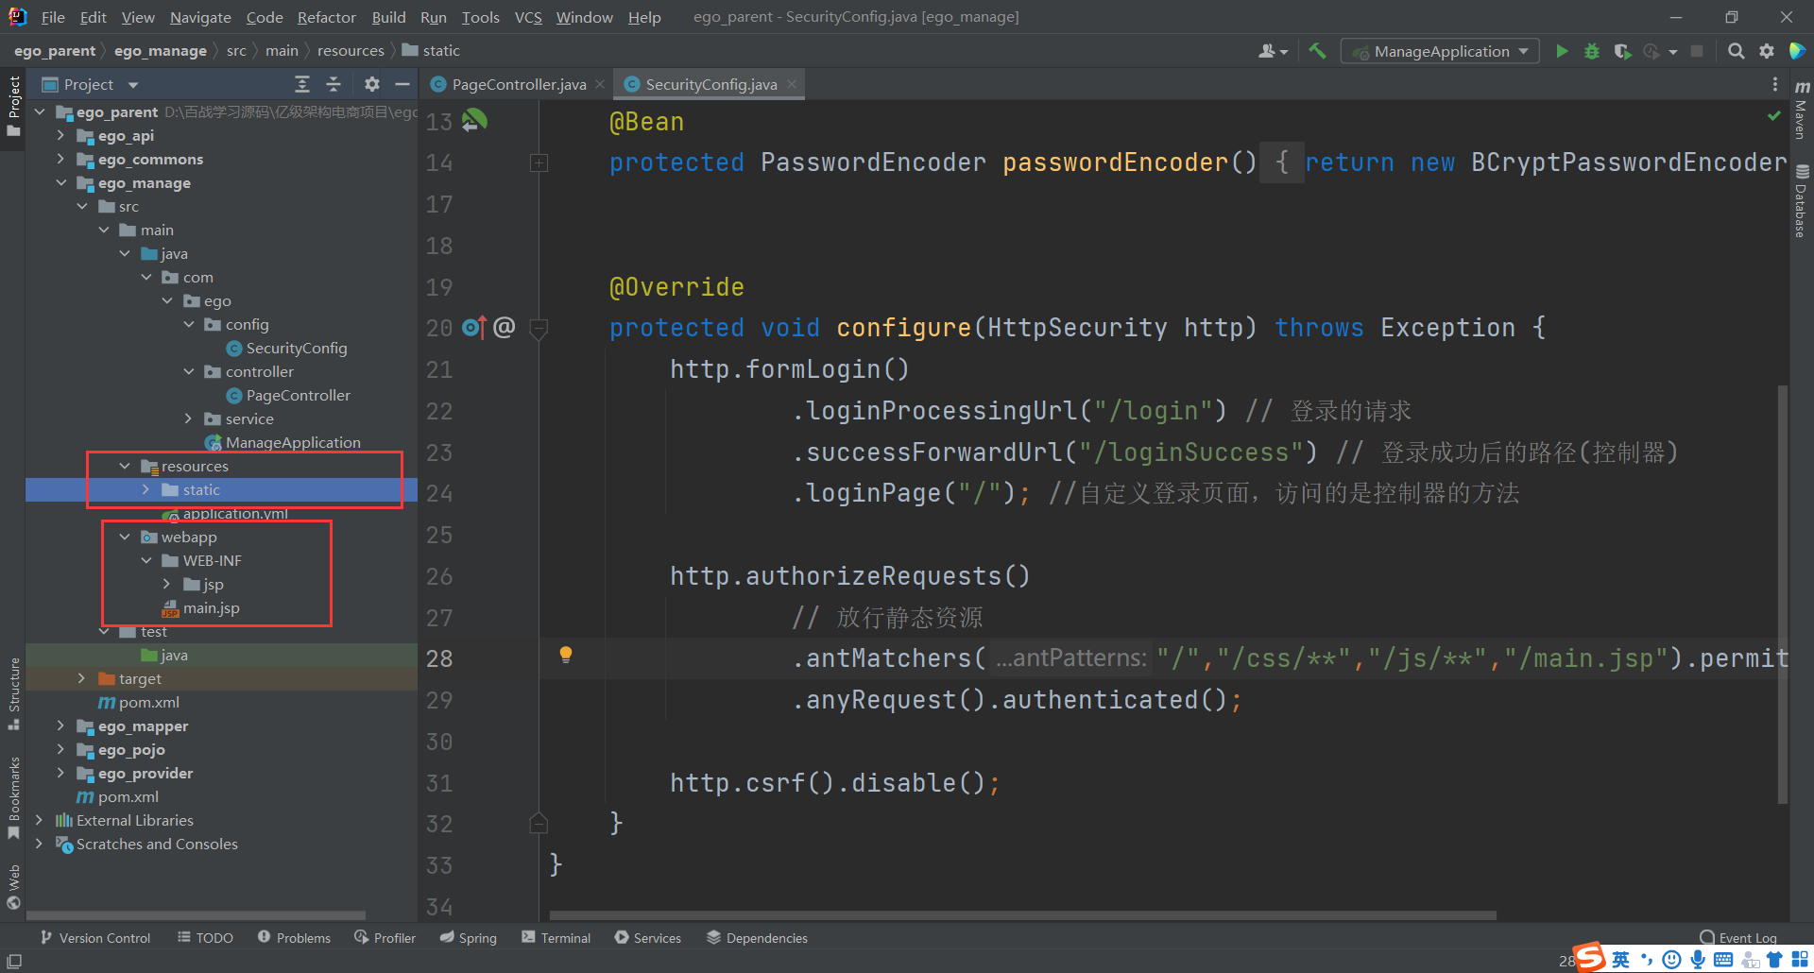Expand External Libraries node
Image resolution: width=1814 pixels, height=973 pixels.
tap(40, 820)
